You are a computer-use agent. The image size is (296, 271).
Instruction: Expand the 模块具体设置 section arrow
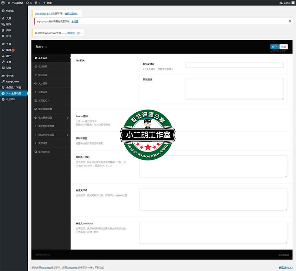[x=68, y=118]
